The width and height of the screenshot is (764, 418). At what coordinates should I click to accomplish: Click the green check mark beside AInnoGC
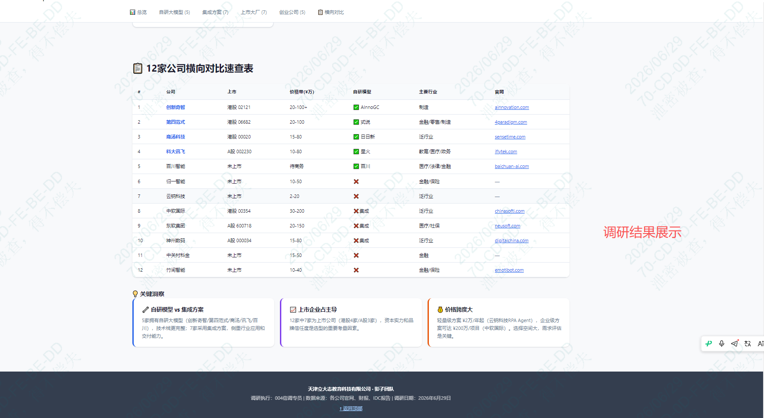coord(356,107)
